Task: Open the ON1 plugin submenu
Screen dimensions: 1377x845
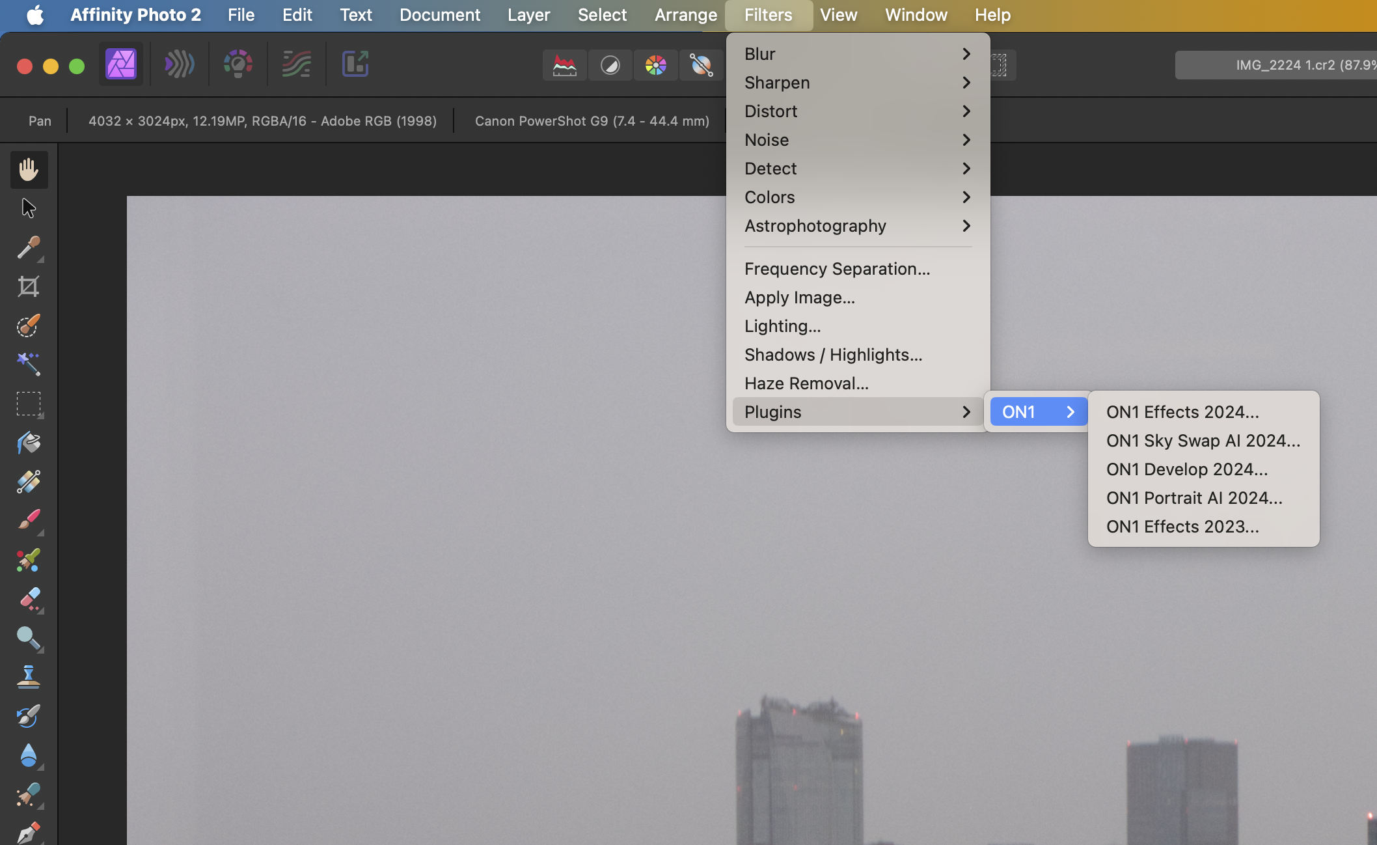Action: (x=1039, y=412)
